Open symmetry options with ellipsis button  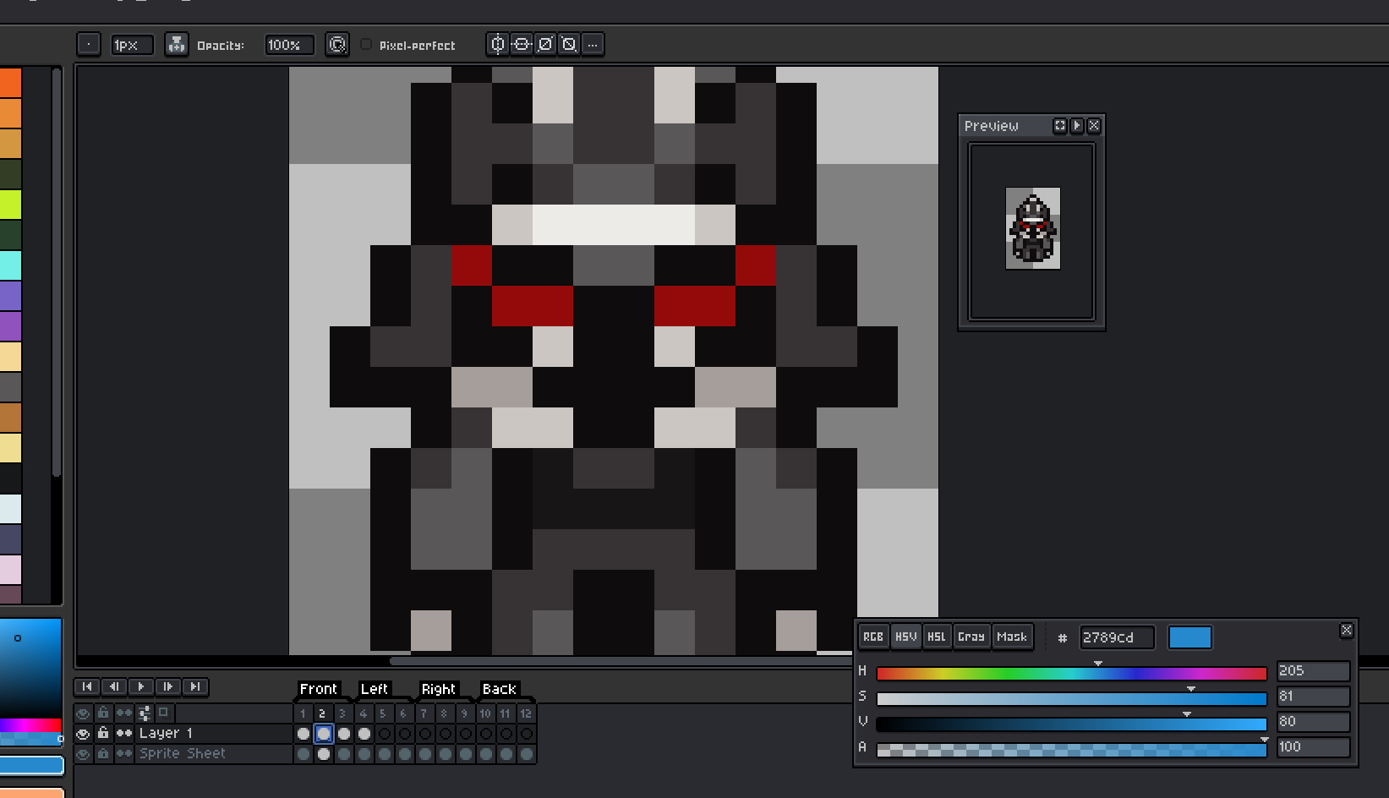pos(593,45)
